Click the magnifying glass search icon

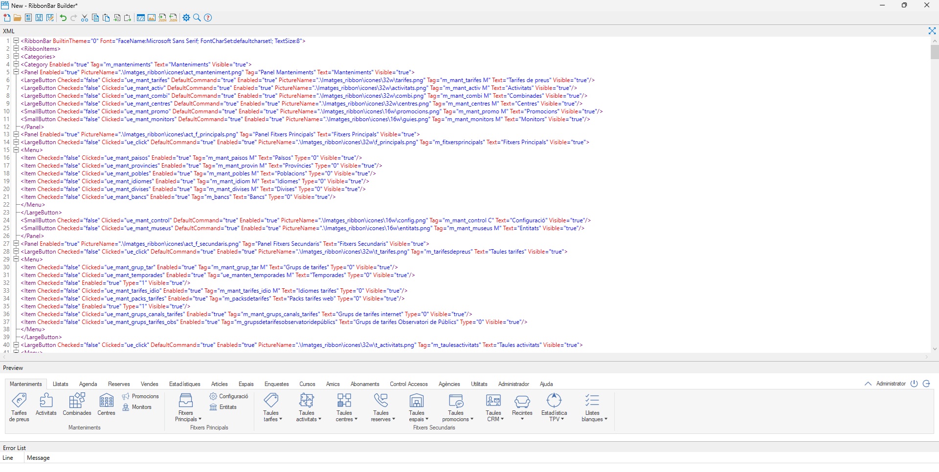click(x=197, y=18)
